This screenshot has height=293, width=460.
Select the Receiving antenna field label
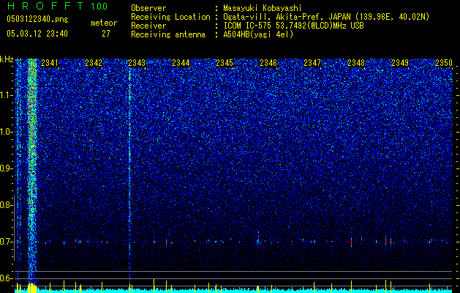168,34
